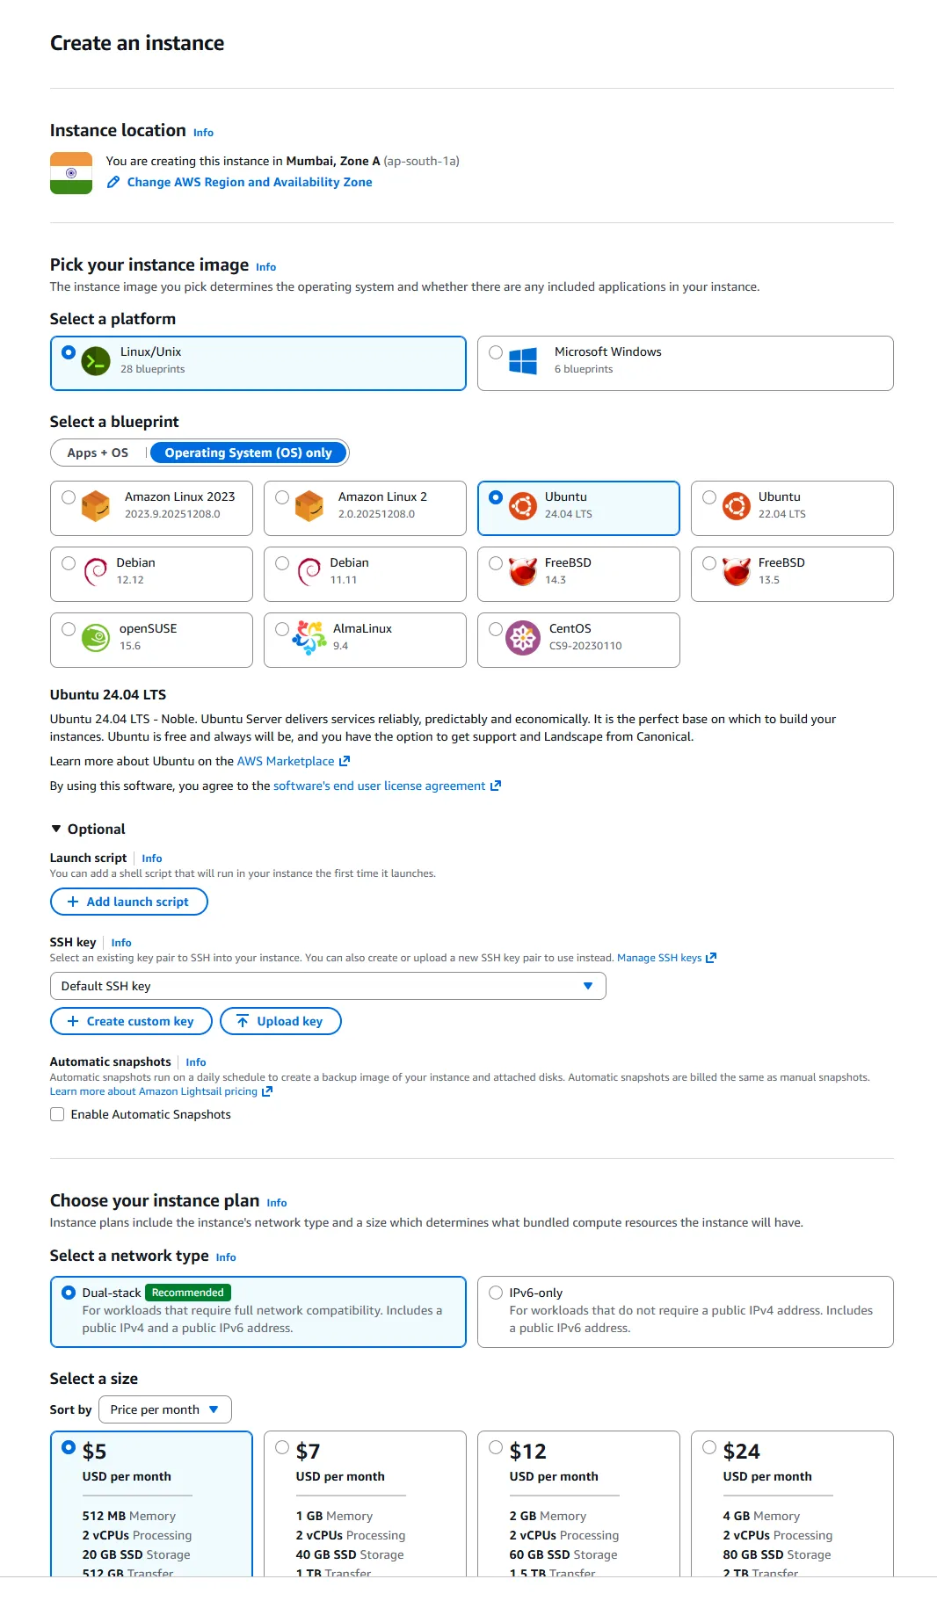
Task: Select the Operating System (OS) only tab
Action: click(248, 453)
